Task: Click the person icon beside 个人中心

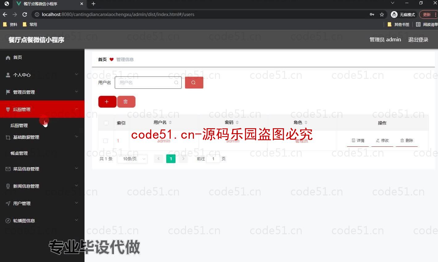Action: click(8, 75)
